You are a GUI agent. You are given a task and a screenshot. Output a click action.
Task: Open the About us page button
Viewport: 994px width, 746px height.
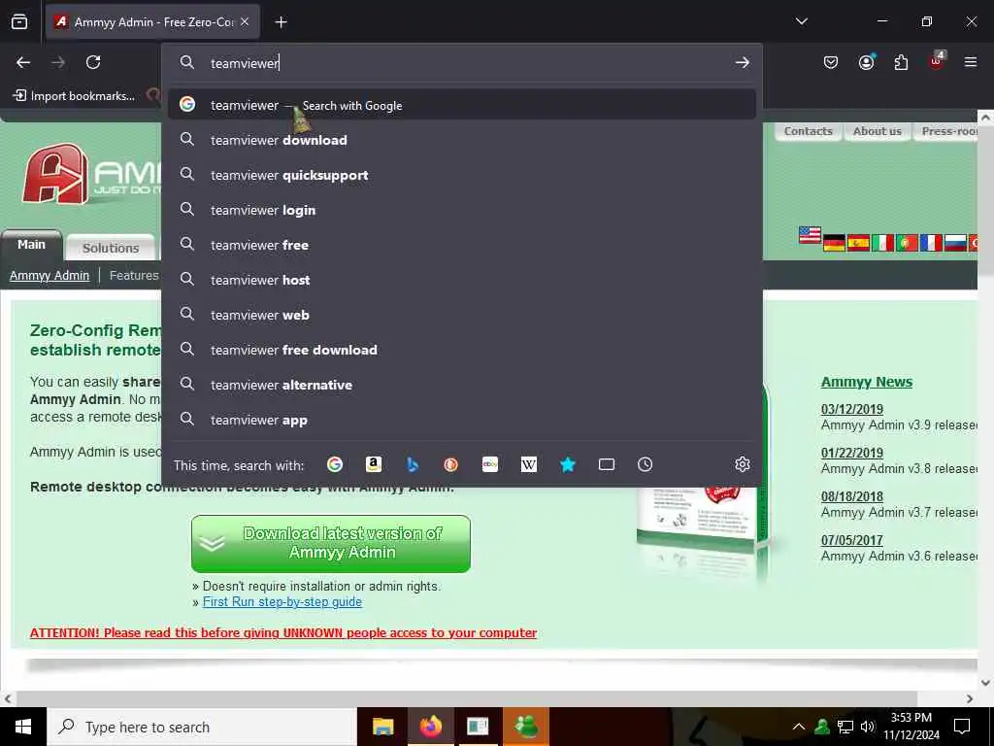tap(877, 131)
